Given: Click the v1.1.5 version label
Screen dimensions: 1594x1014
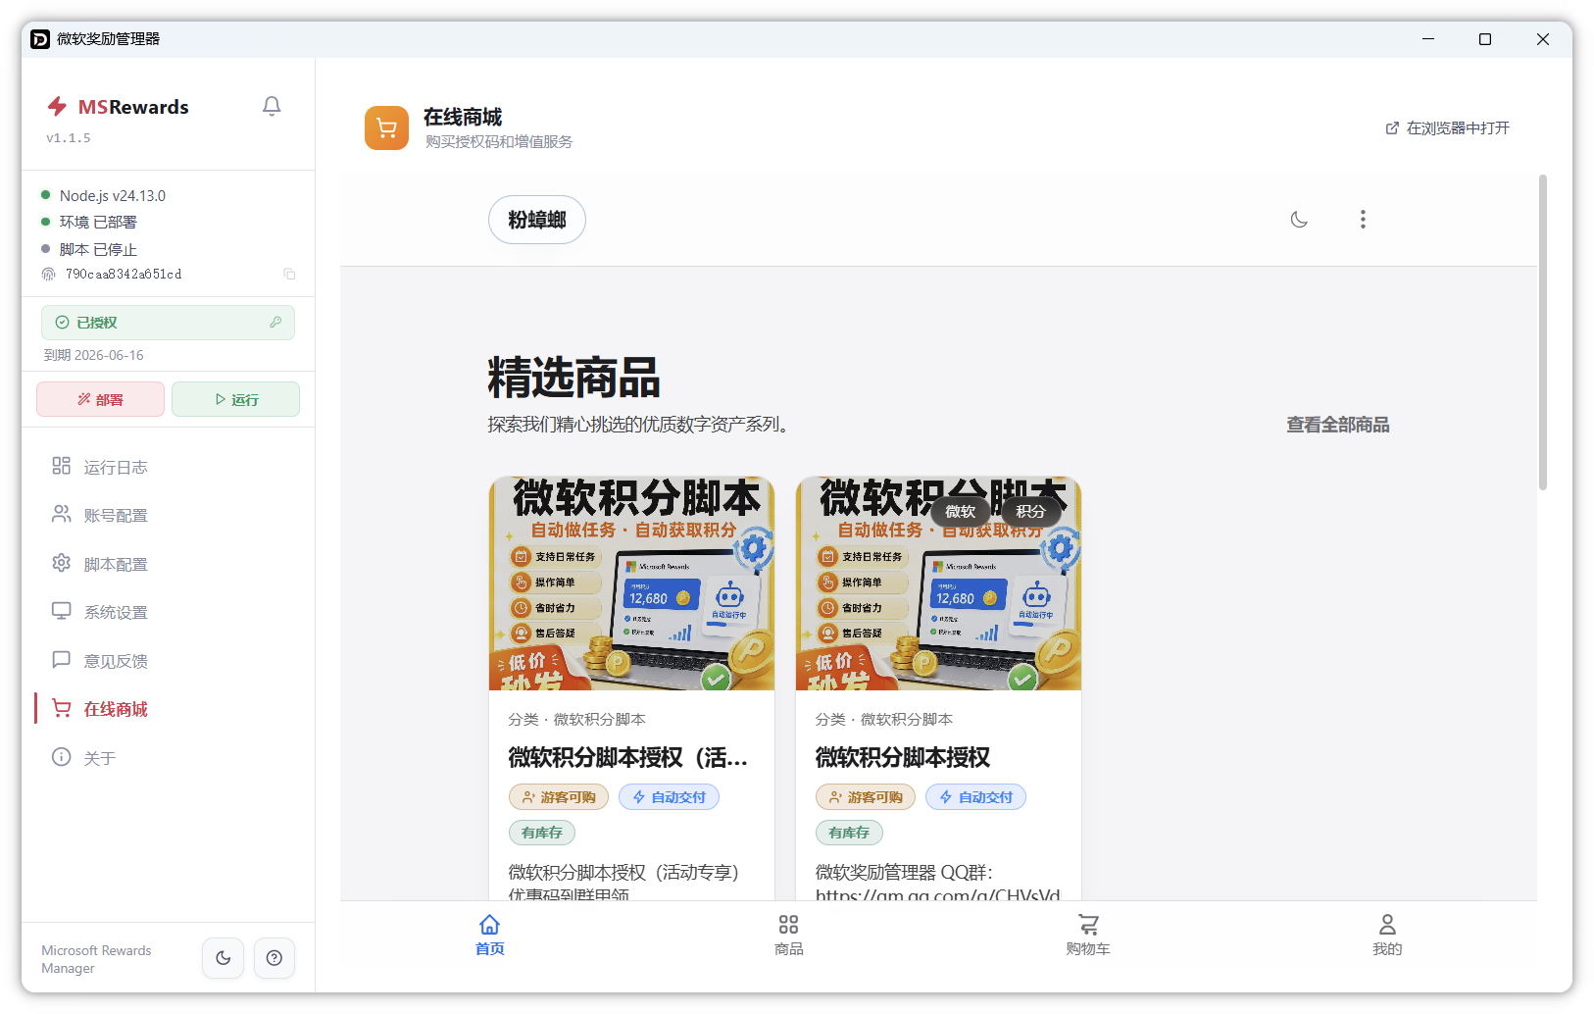Looking at the screenshot, I should point(69,138).
